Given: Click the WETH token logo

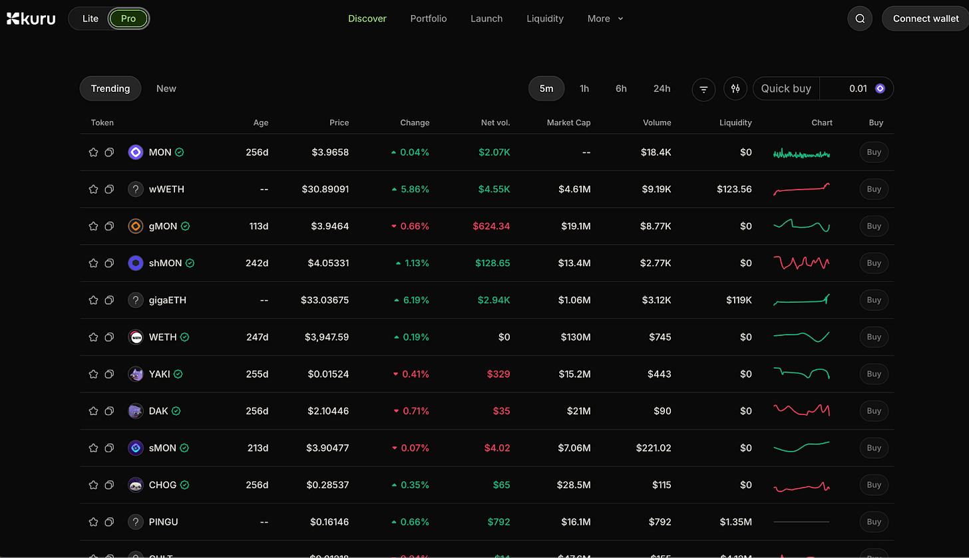Looking at the screenshot, I should [136, 337].
